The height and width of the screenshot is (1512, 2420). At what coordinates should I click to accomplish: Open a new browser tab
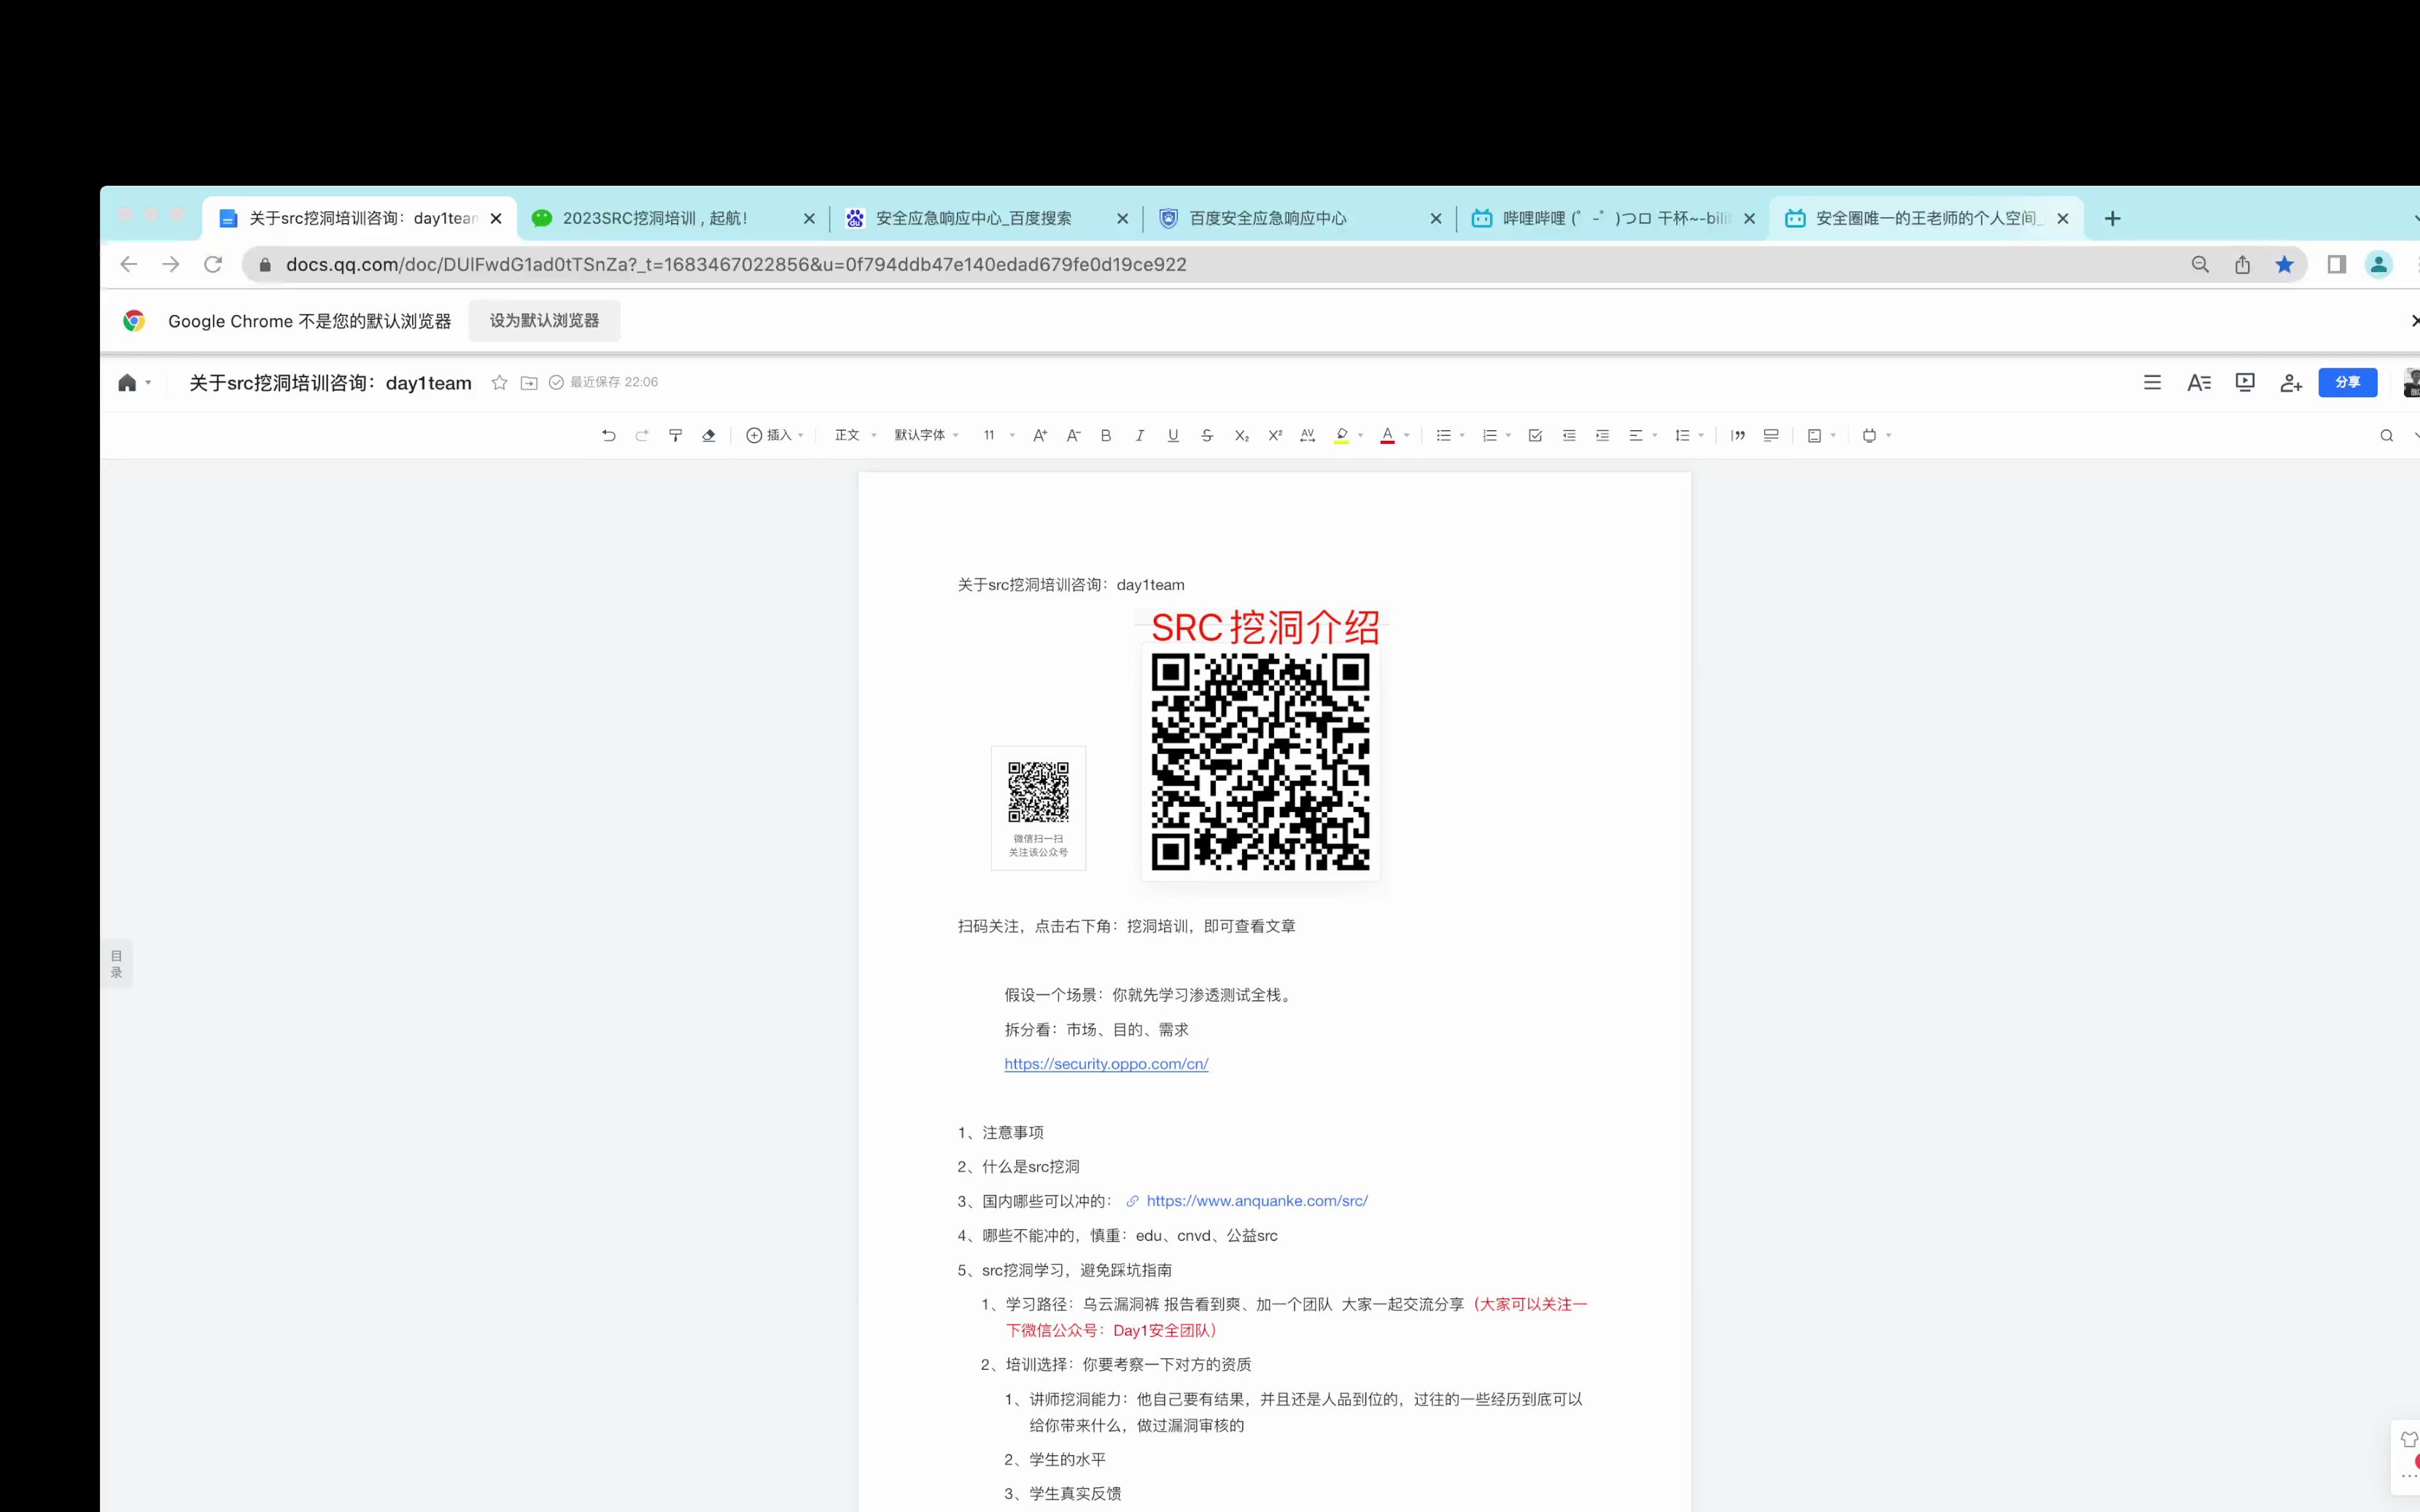click(x=2112, y=218)
